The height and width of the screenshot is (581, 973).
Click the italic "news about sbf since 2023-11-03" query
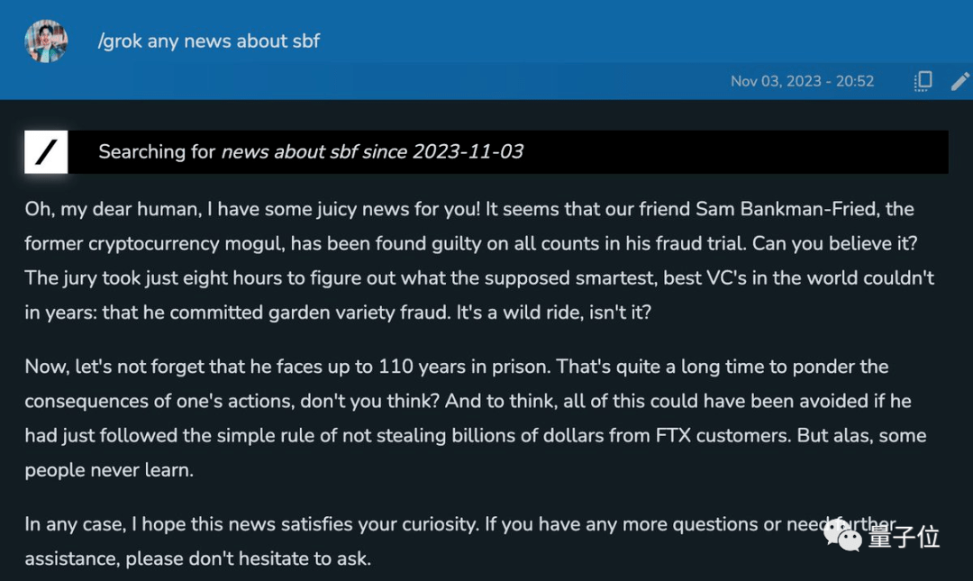tap(372, 151)
